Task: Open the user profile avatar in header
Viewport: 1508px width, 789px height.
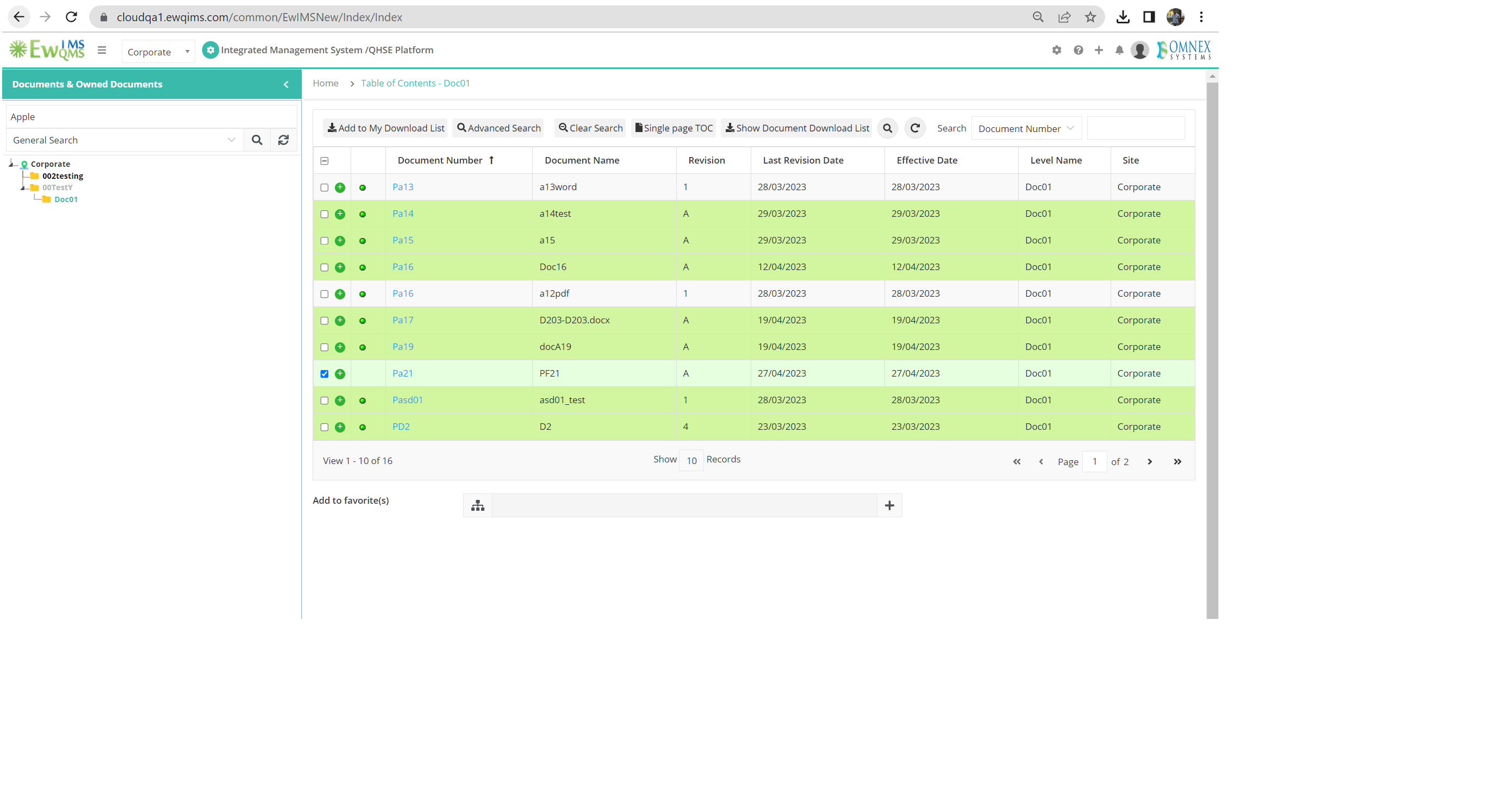Action: click(x=1139, y=51)
